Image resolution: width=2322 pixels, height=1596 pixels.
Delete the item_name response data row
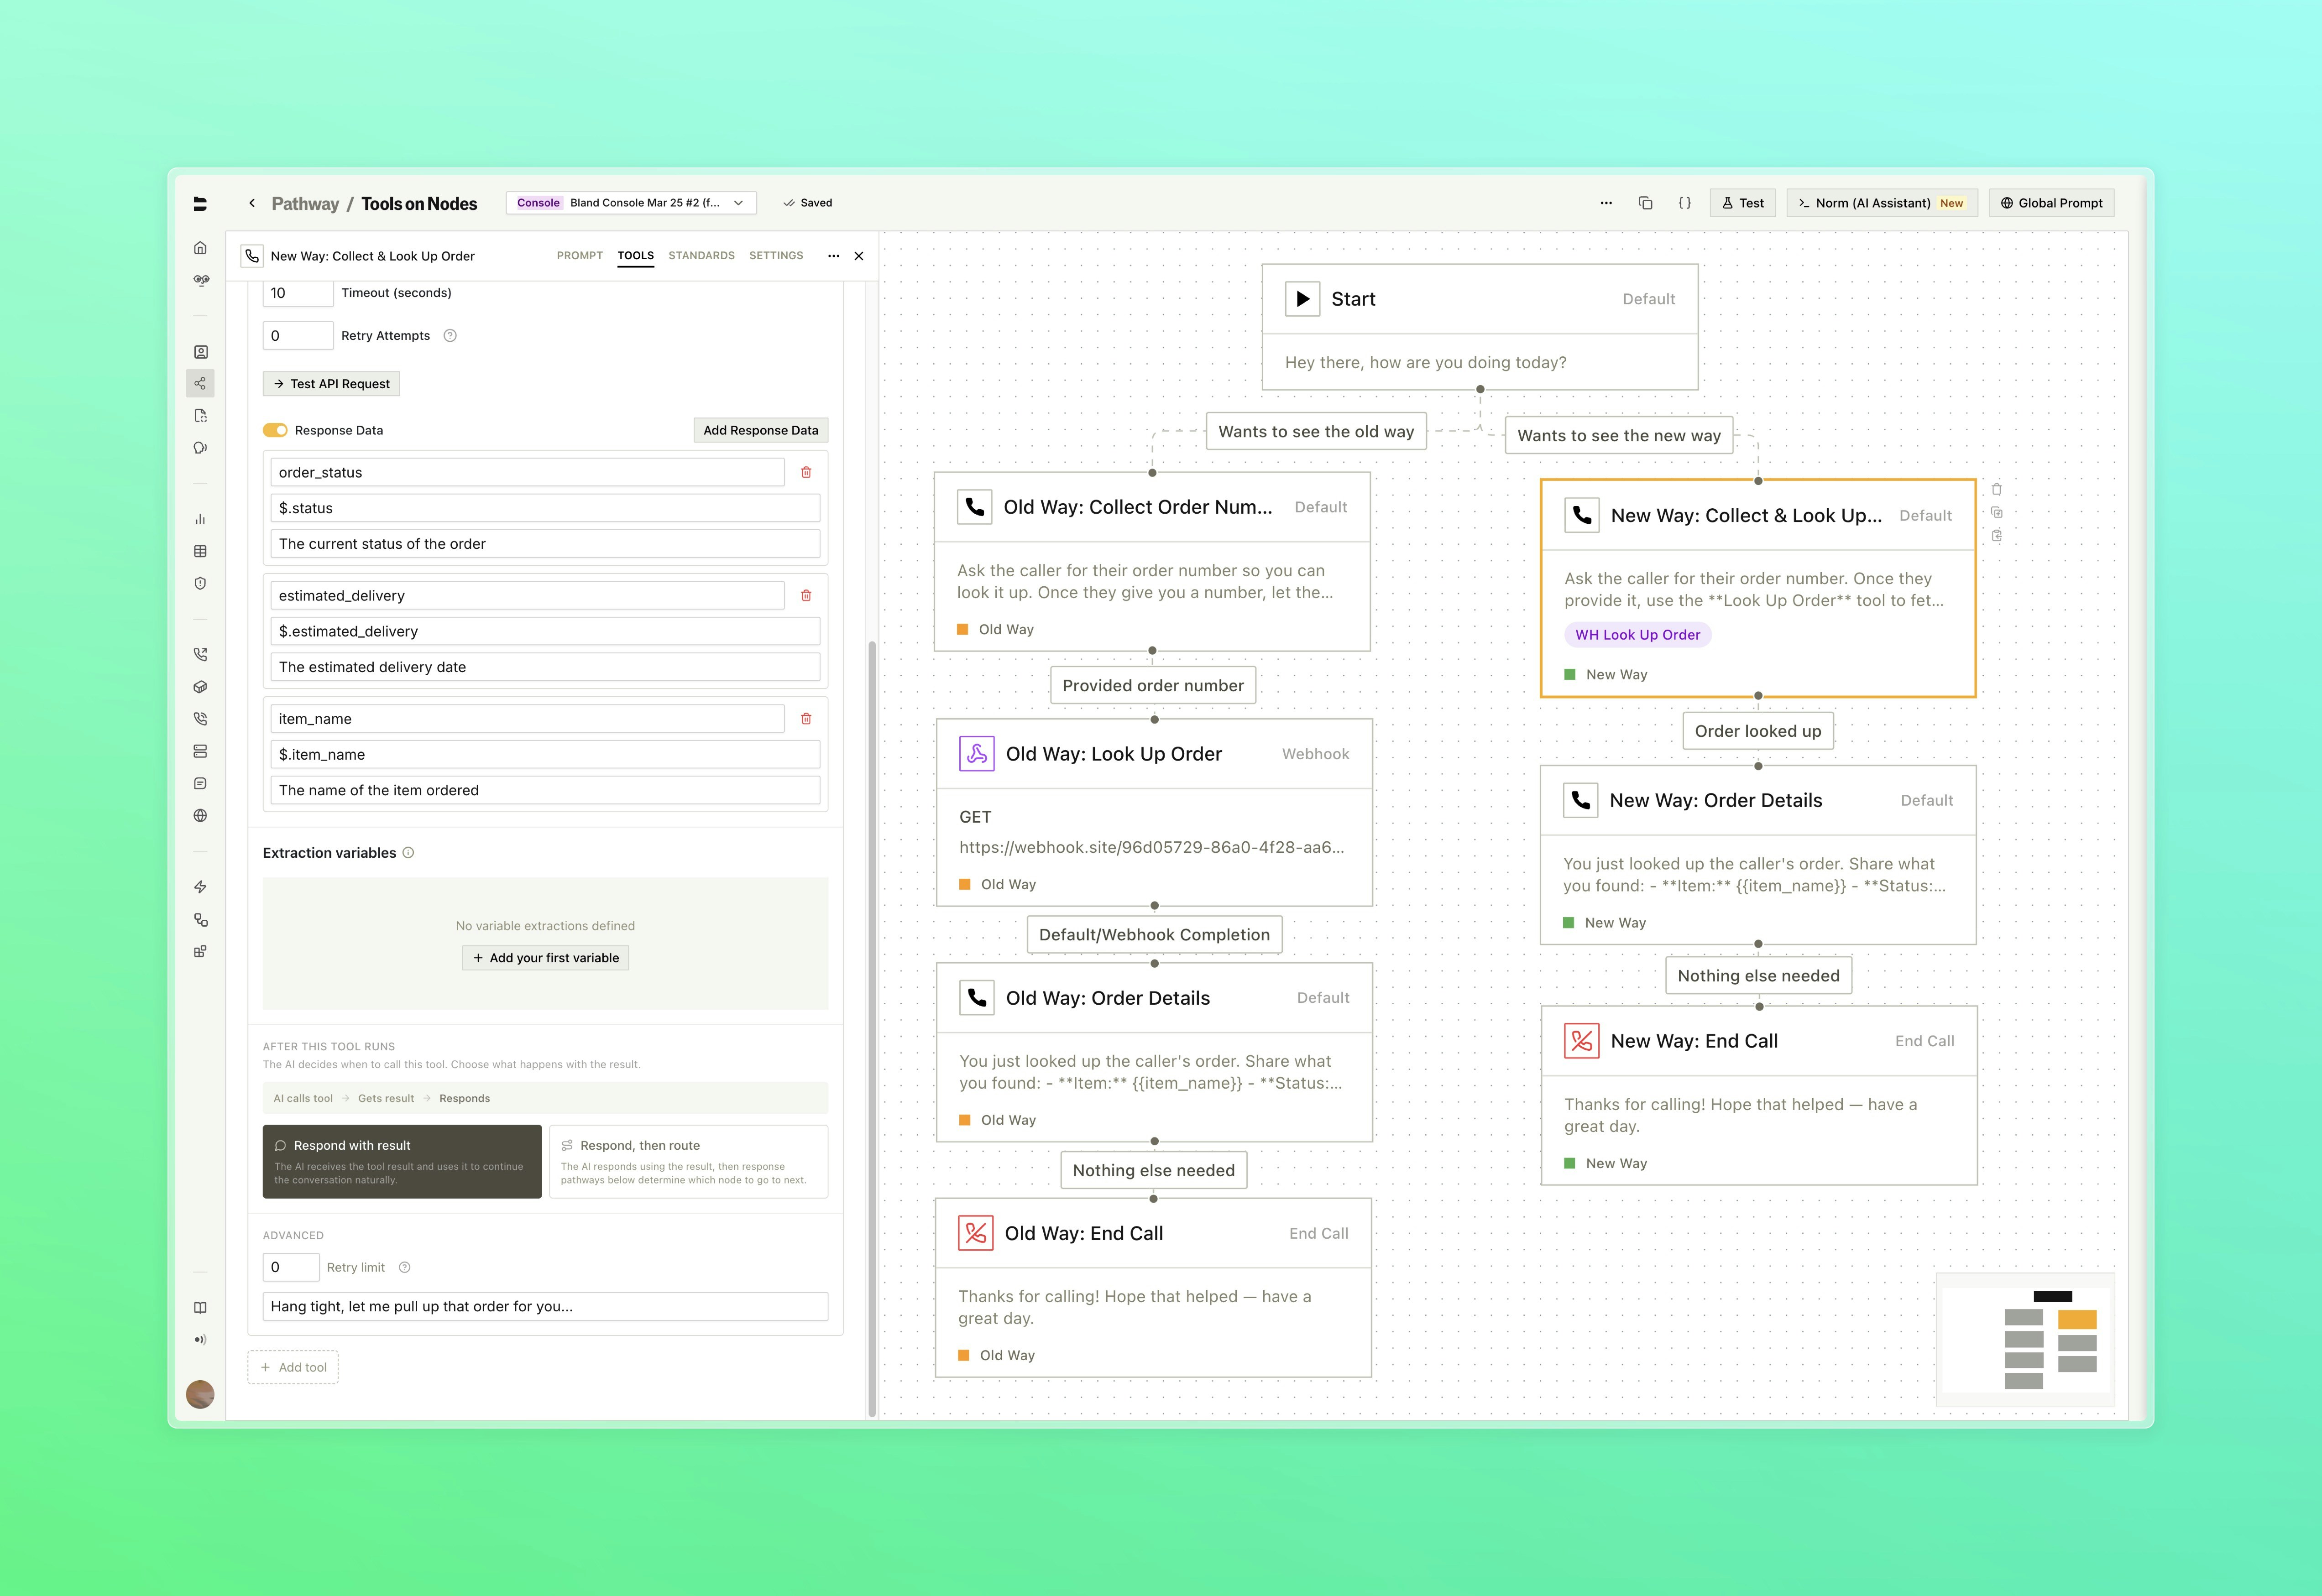pyautogui.click(x=806, y=719)
